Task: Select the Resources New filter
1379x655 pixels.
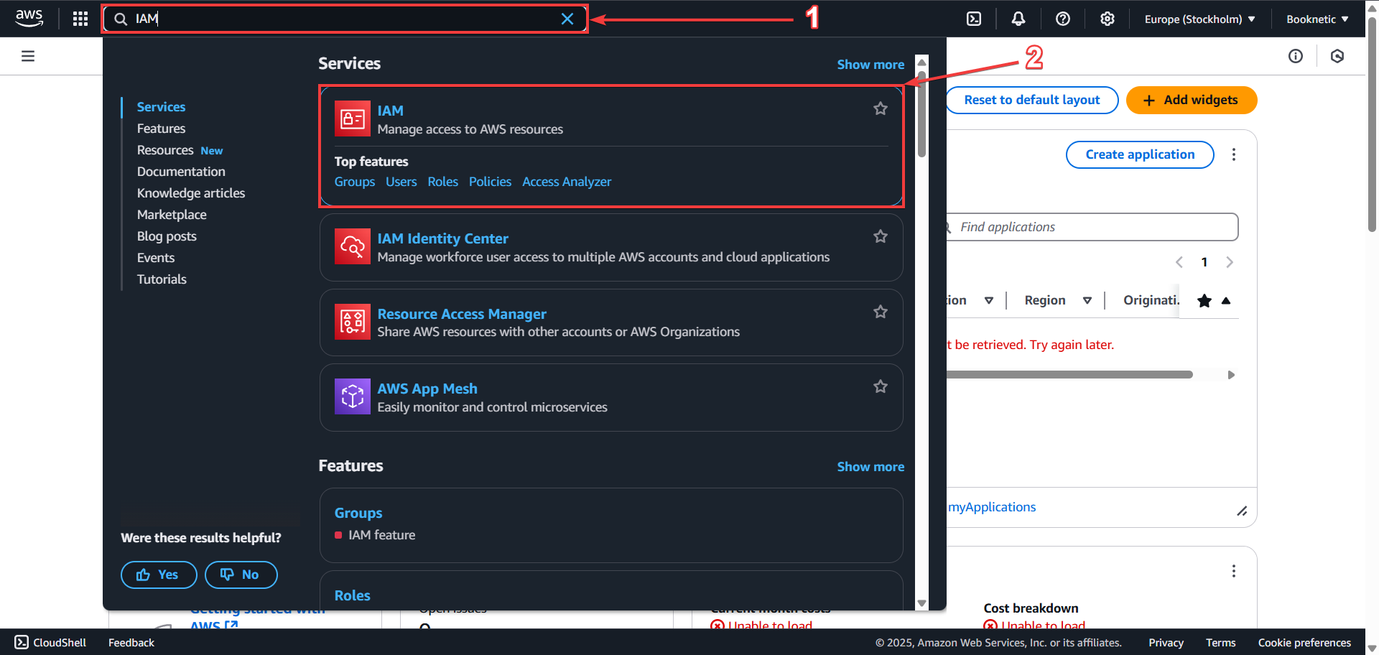Action: pos(180,150)
